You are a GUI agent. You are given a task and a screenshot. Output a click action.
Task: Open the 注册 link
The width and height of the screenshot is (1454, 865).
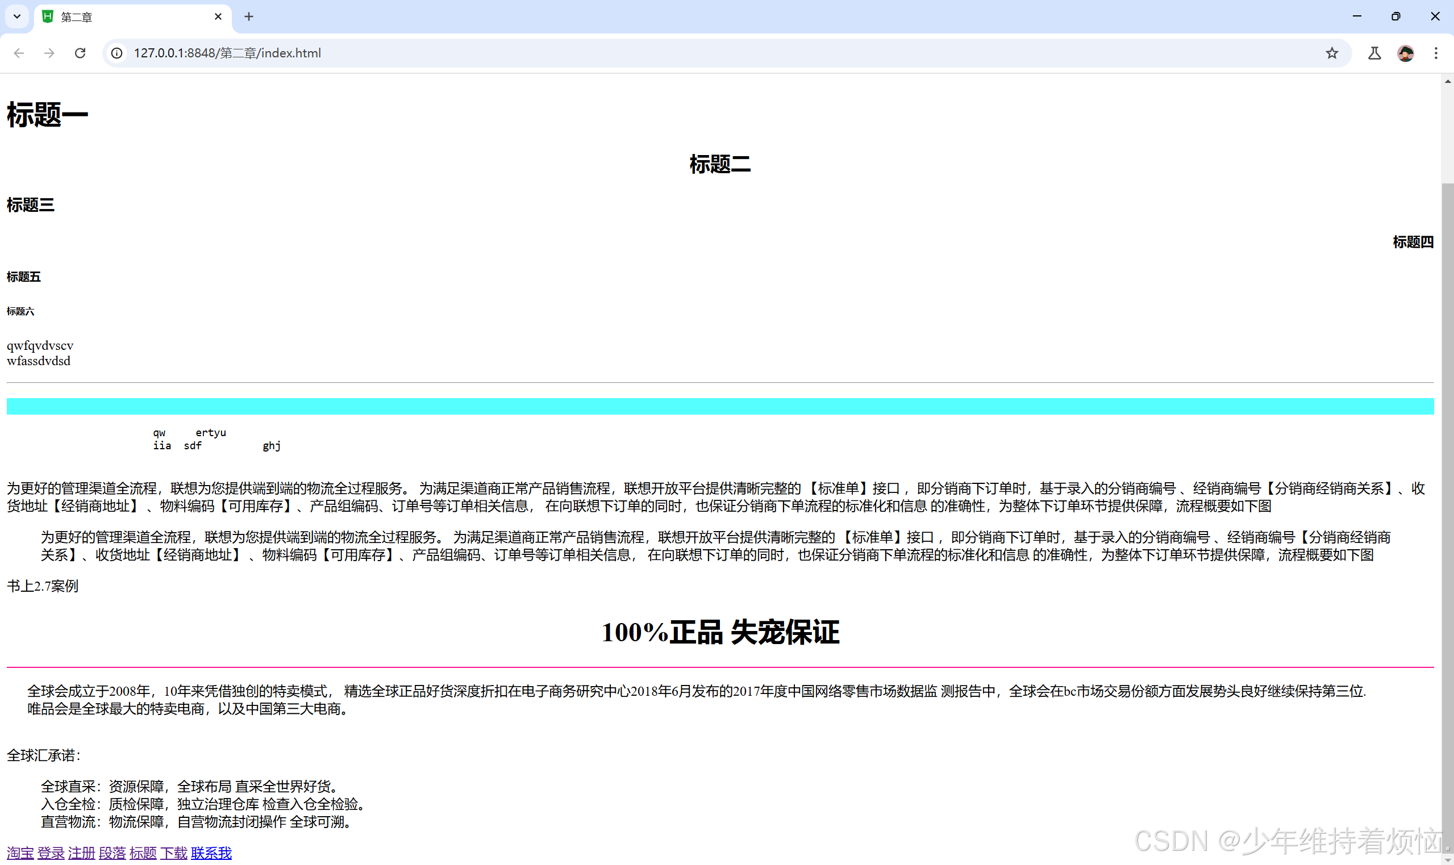(82, 853)
